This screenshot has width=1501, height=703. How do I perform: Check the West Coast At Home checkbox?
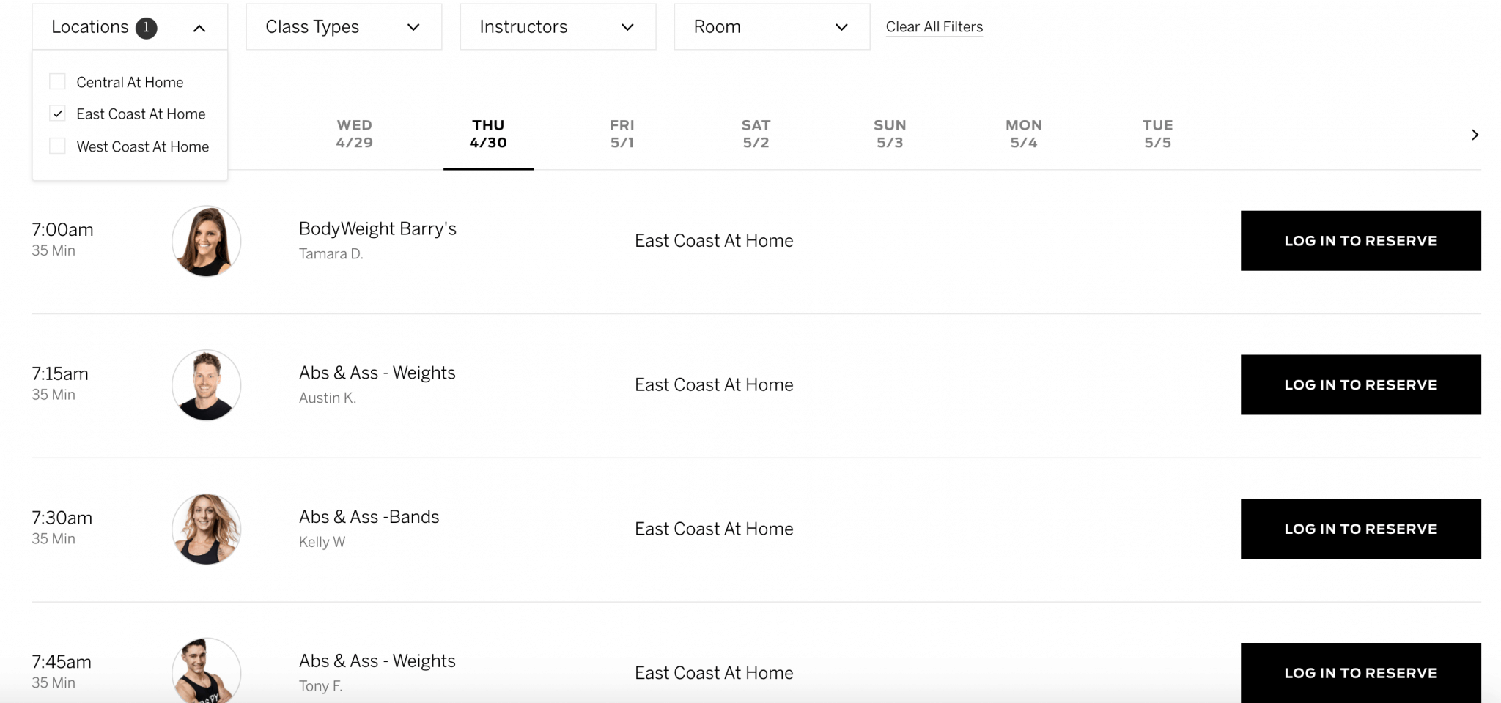pyautogui.click(x=57, y=146)
